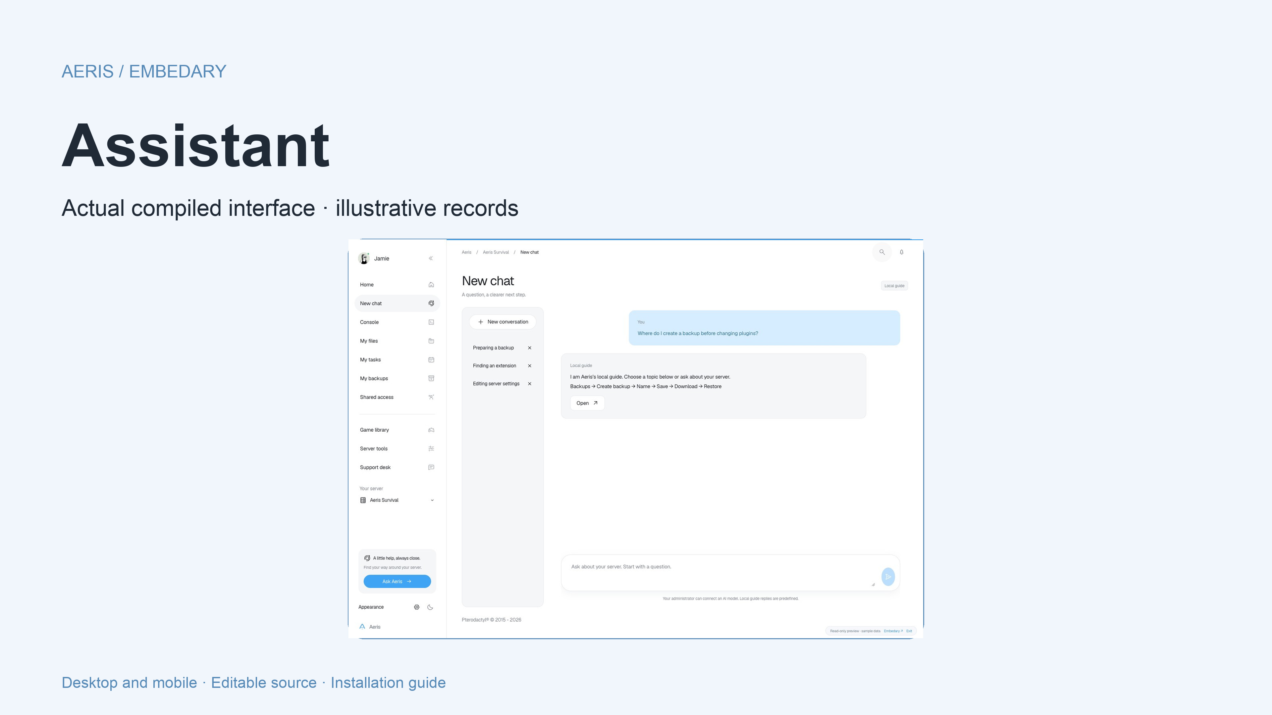Click the Console terminal icon
Image resolution: width=1272 pixels, height=715 pixels.
[x=431, y=322]
